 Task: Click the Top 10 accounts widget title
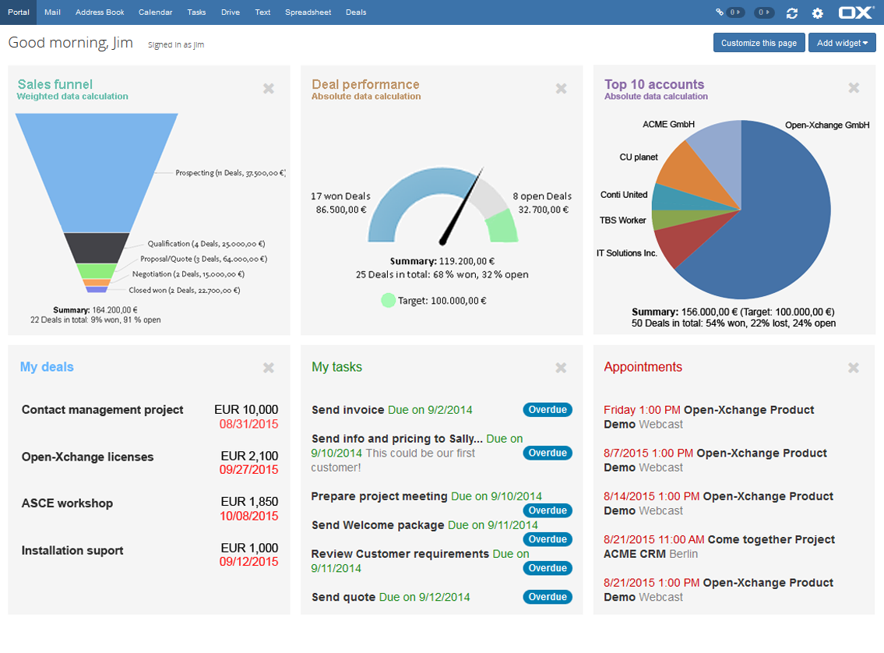[x=654, y=84]
